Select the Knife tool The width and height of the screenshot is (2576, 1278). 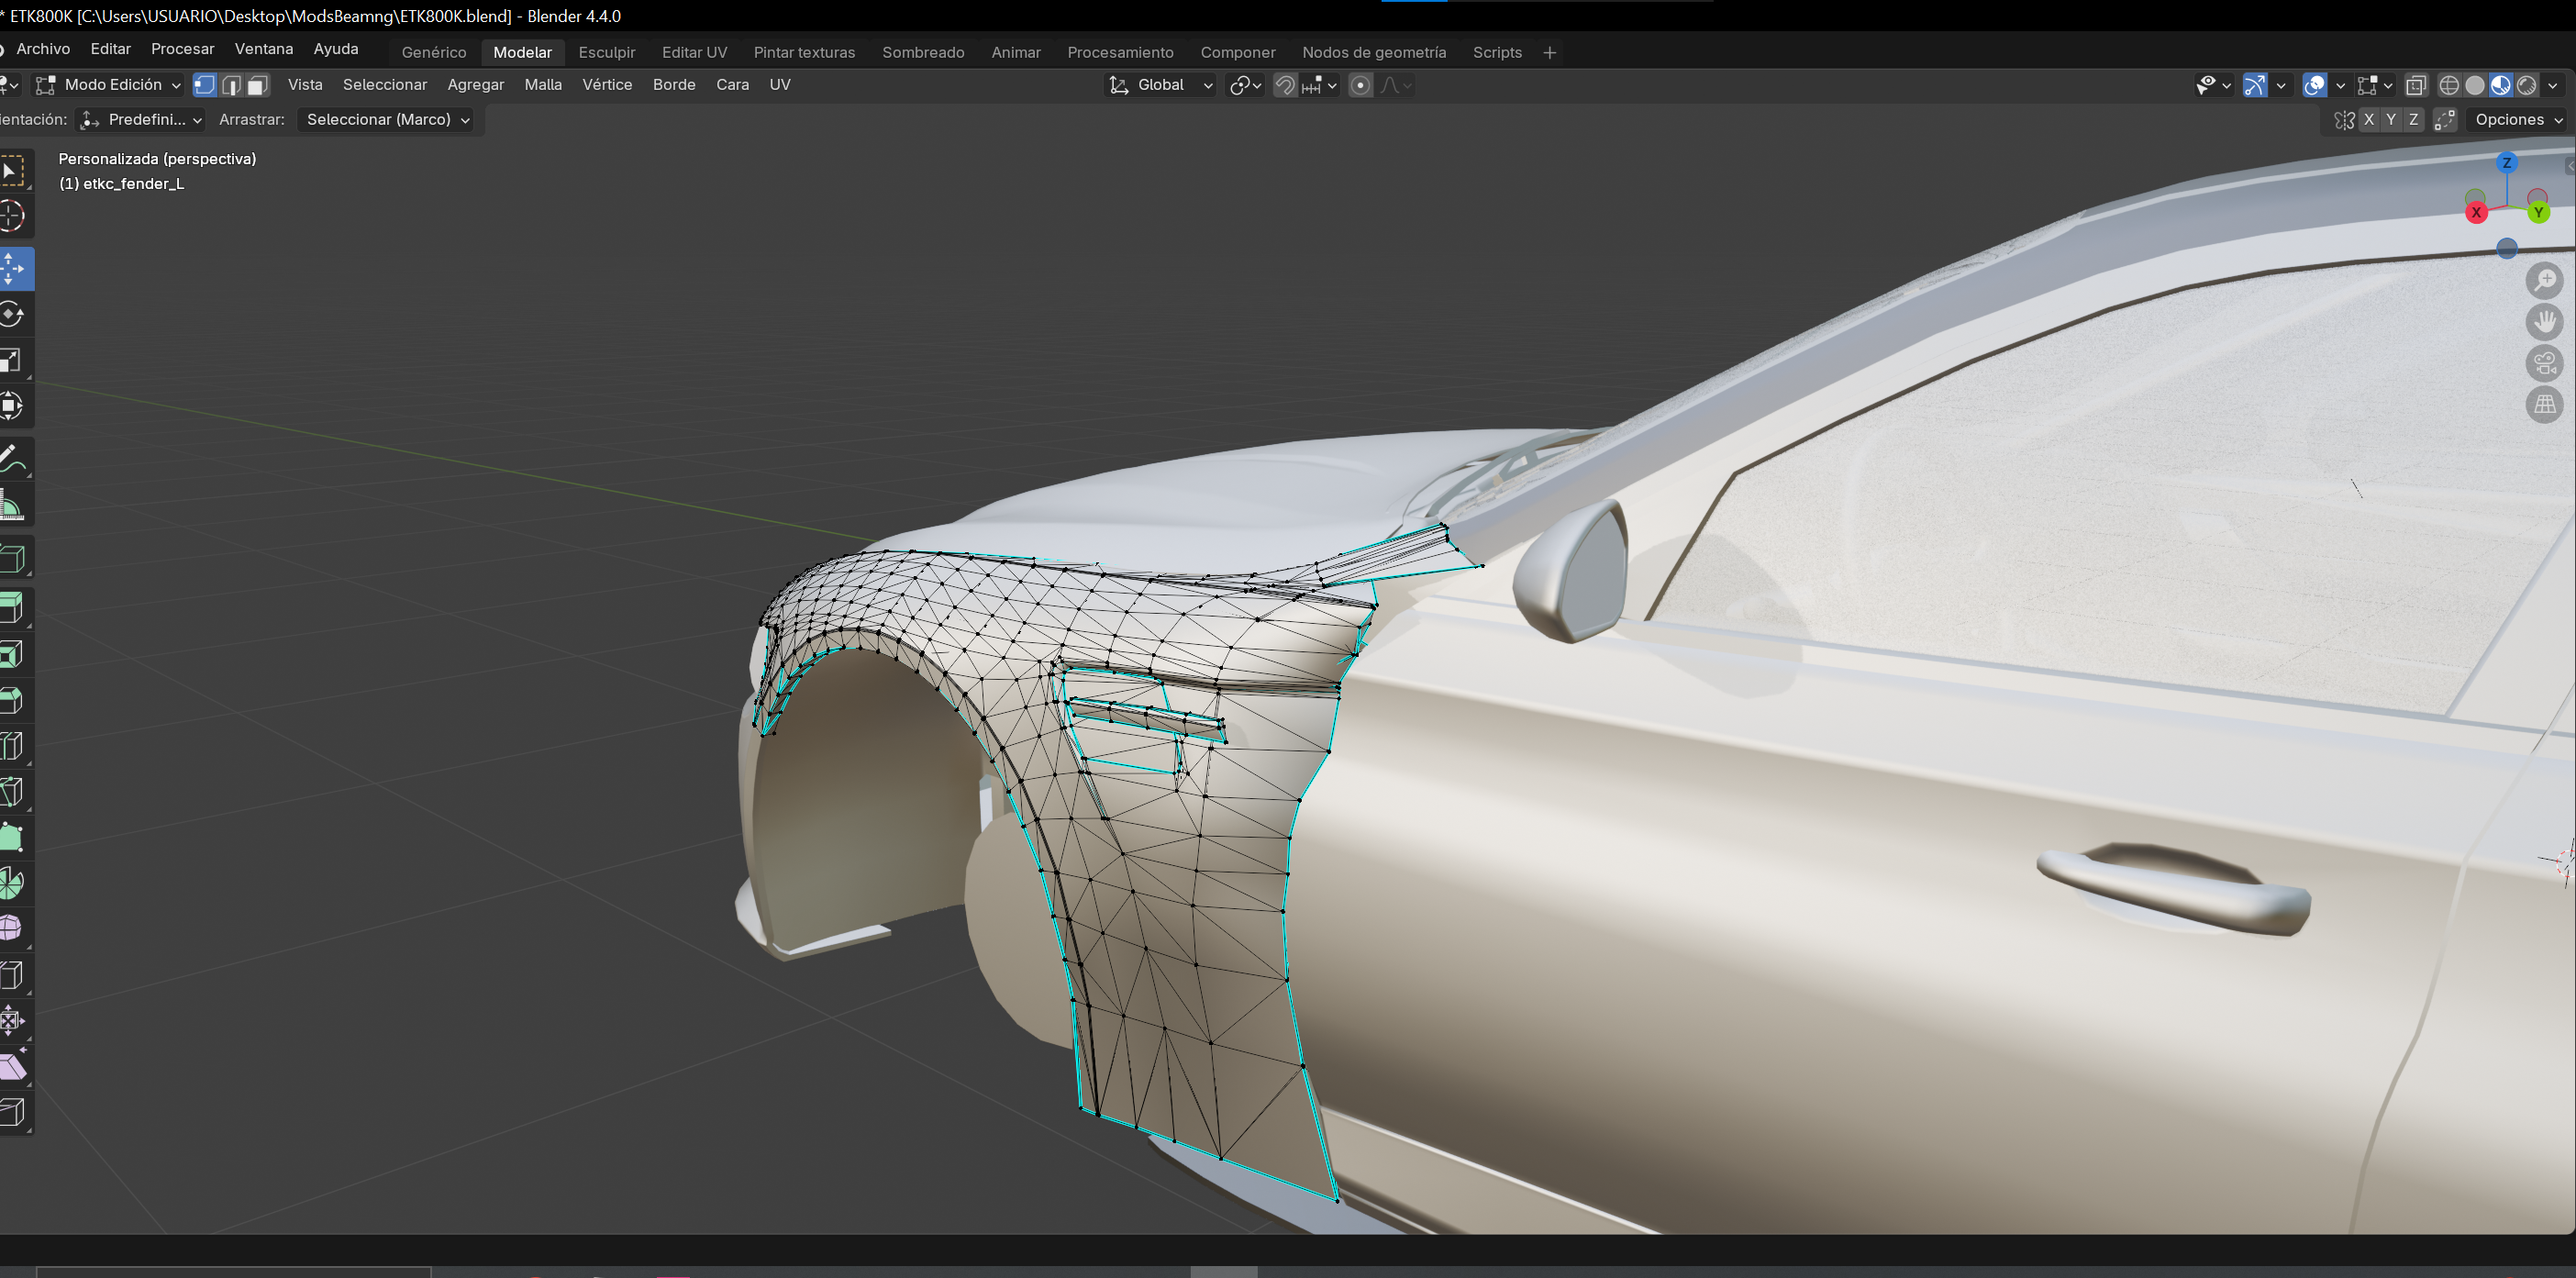click(x=12, y=791)
